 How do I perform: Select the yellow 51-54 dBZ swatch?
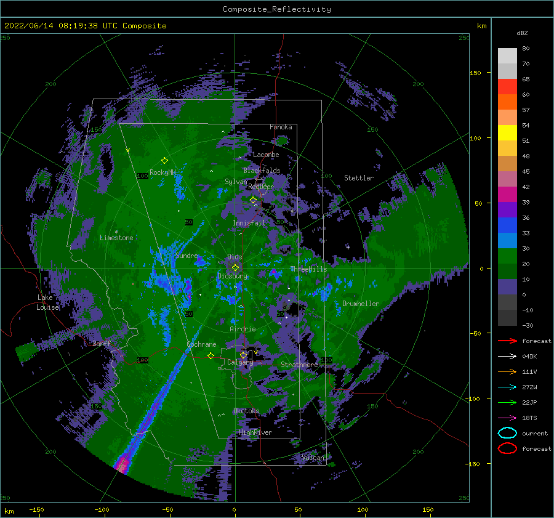click(507, 132)
